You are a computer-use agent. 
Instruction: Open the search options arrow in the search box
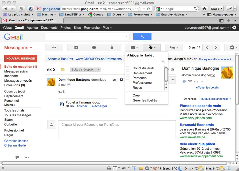tap(127, 36)
